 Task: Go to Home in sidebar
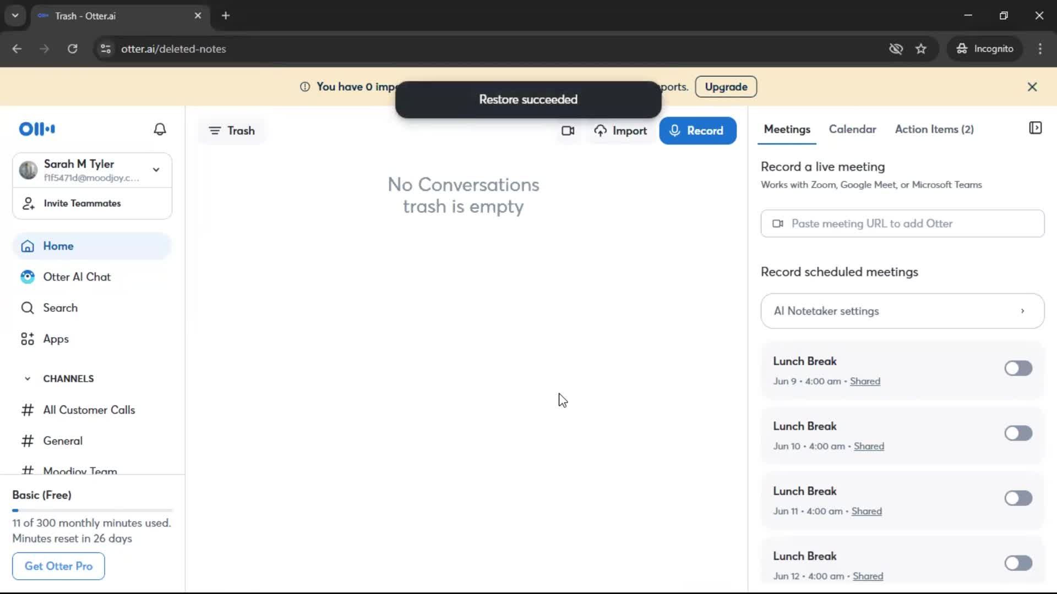pos(92,246)
